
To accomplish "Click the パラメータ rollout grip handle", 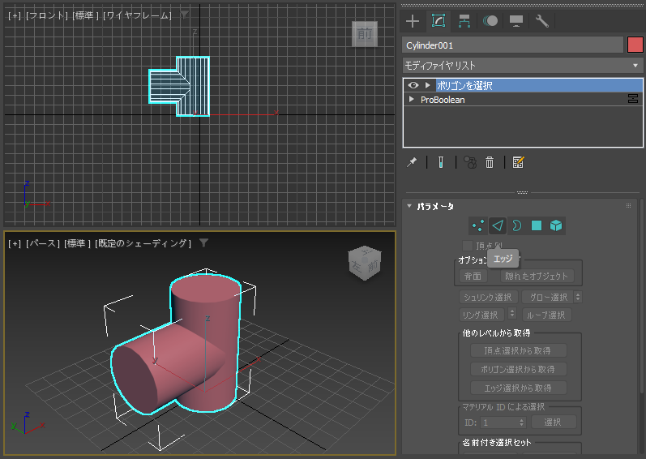I will (629, 206).
